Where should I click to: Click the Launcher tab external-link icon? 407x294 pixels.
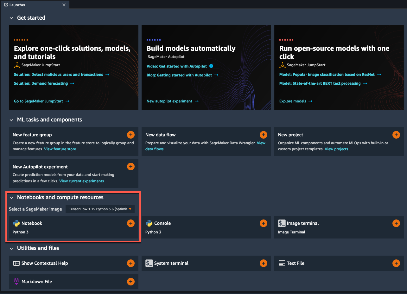(6, 5)
